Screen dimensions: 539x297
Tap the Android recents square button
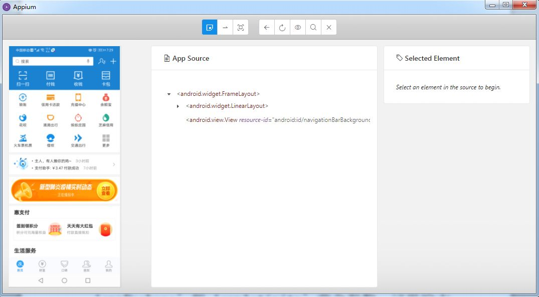pyautogui.click(x=88, y=280)
